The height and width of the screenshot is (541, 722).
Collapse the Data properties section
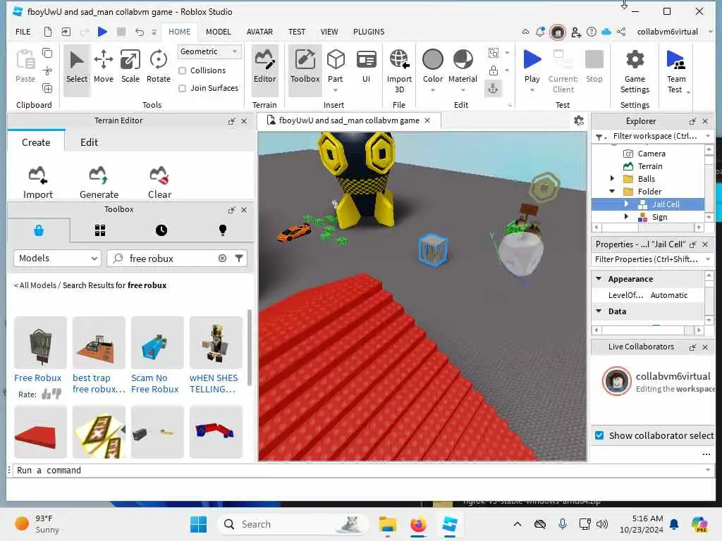click(x=599, y=311)
